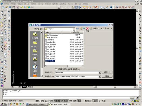Screen dimensions: 142x106
Task: Toggle 线宽 lineweight in status bar
Action: [75, 101]
